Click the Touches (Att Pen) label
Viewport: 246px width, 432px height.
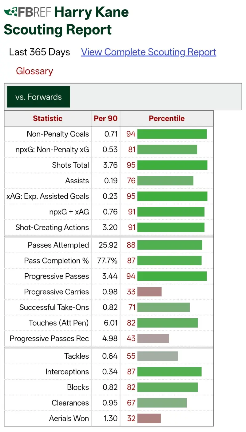[x=59, y=323]
